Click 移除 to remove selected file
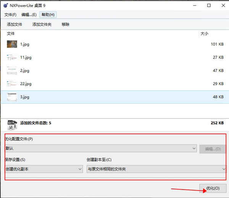229x198 pixels. pos(65,24)
